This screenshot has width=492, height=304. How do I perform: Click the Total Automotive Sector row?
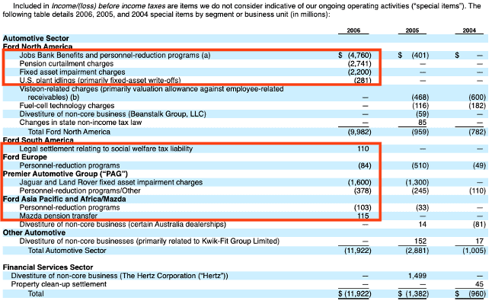[x=245, y=251]
